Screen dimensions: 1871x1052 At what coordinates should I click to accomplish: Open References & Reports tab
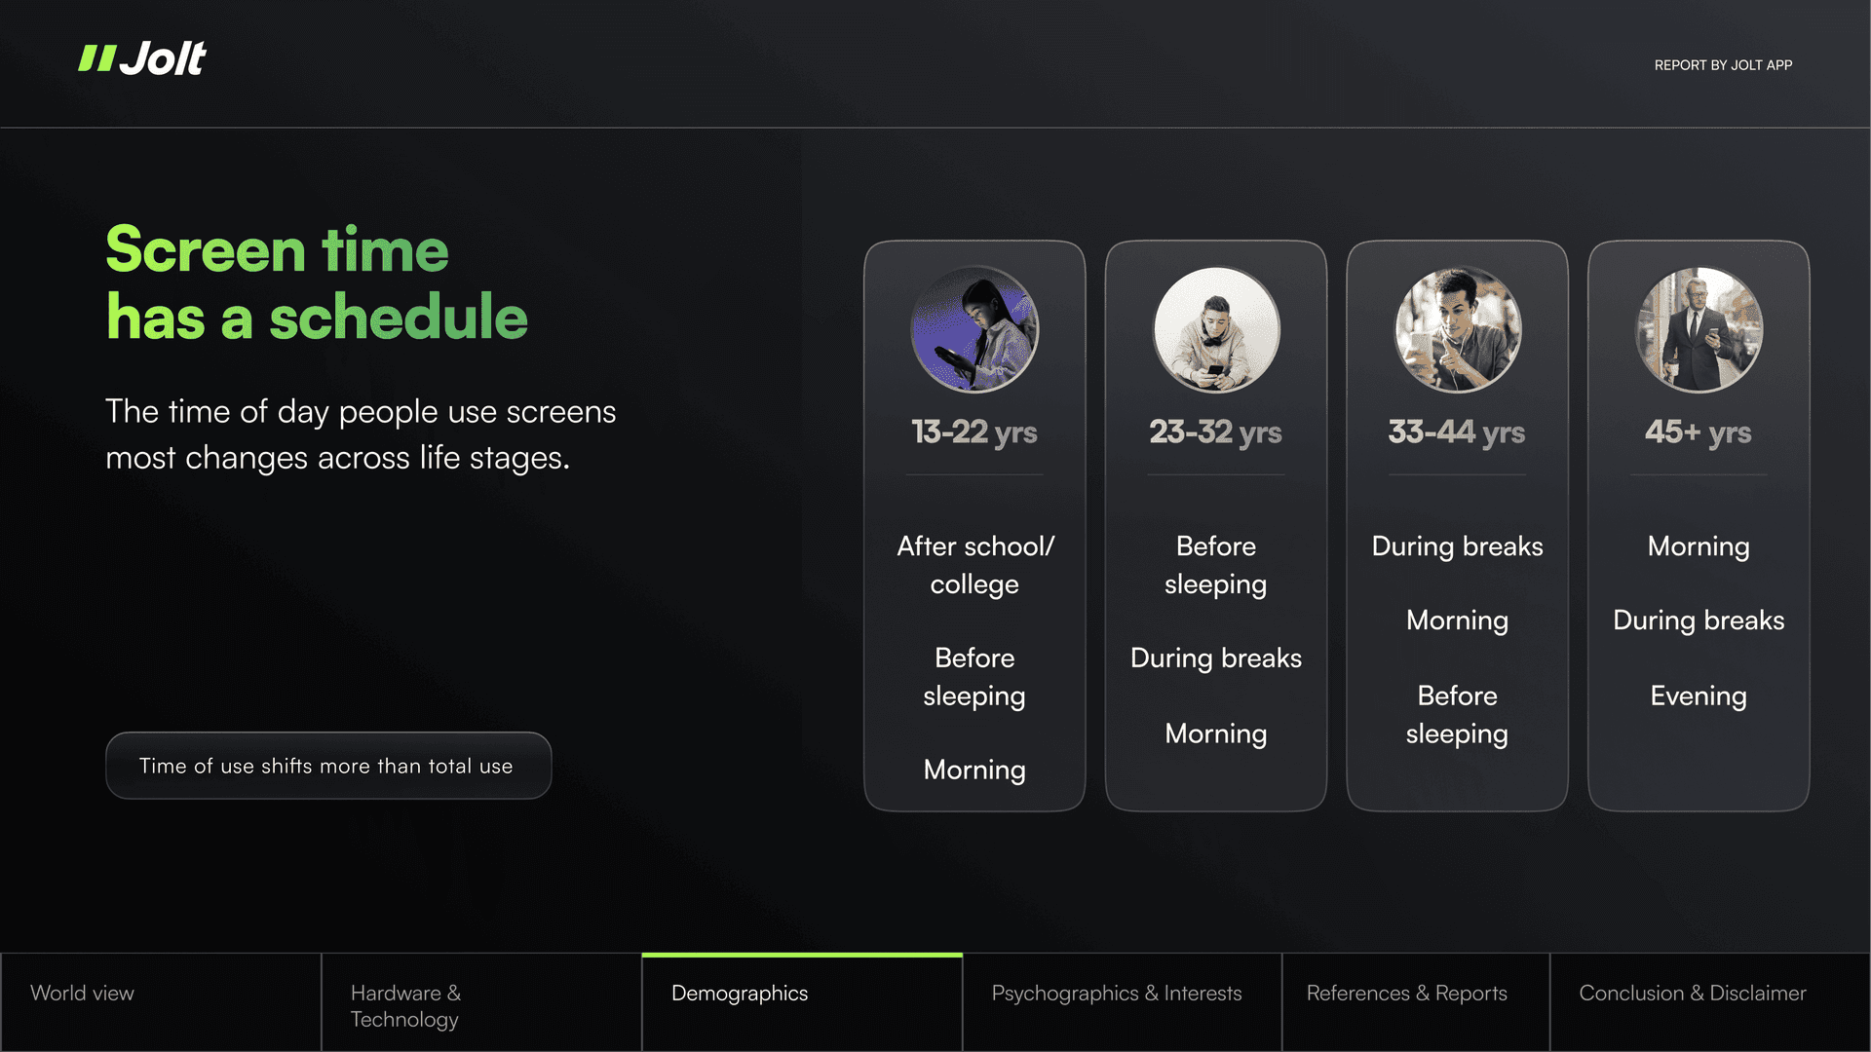click(1406, 994)
